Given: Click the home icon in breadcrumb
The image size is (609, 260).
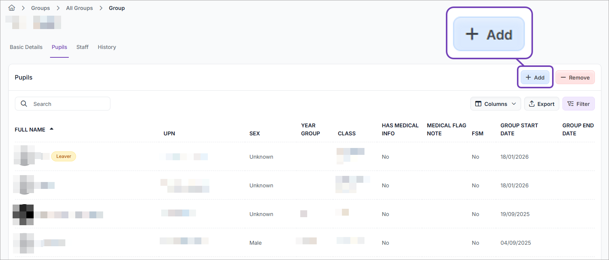Looking at the screenshot, I should (12, 8).
